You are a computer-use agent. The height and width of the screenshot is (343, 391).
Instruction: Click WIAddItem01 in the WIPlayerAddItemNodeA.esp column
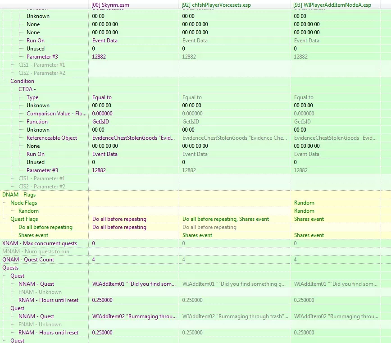[336, 284]
